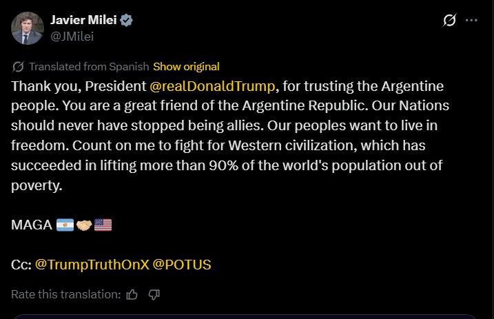
Task: Open the three-dot more options menu
Action: 471,21
